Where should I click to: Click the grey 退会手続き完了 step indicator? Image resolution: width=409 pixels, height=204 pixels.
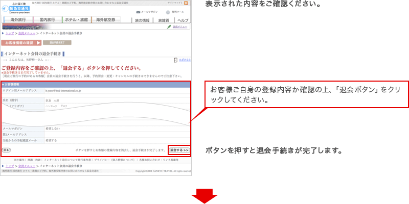(57, 42)
